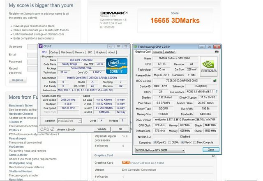This screenshot has width=263, height=181.
Task: Click the BIOS Version field 70.26.36.00.09
Action: coord(182,81)
